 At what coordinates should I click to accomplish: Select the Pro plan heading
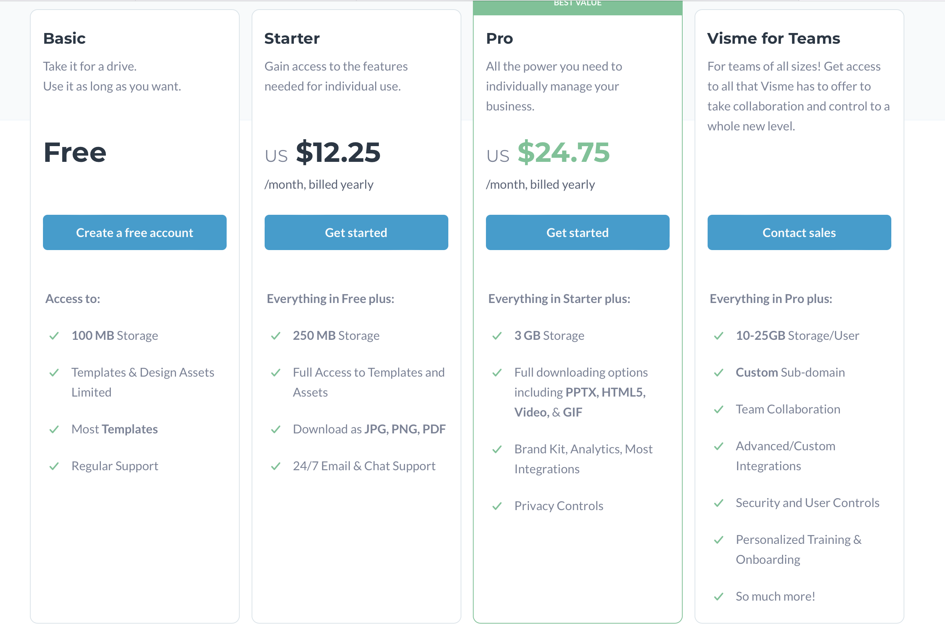(499, 38)
